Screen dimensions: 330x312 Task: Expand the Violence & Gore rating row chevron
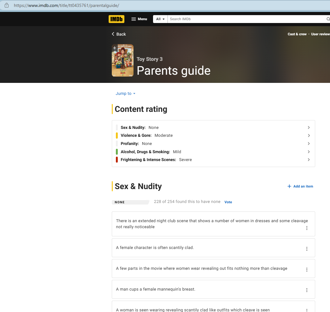[309, 136]
